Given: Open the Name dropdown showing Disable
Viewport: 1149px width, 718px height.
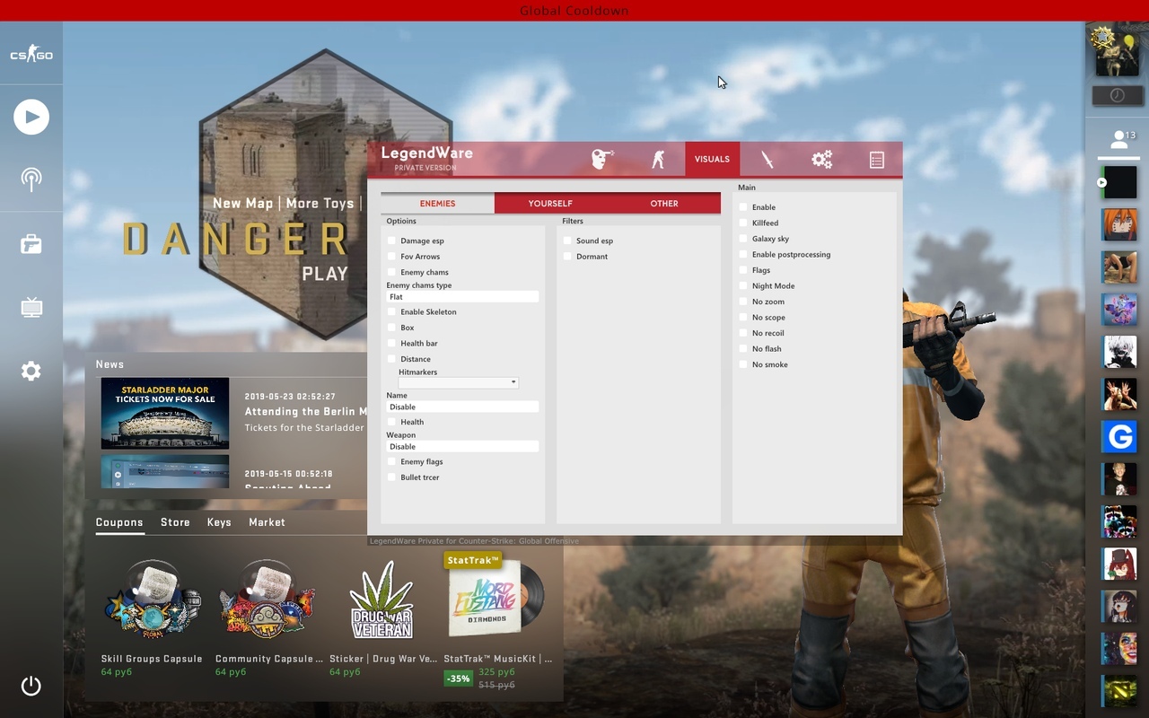Looking at the screenshot, I should [462, 407].
